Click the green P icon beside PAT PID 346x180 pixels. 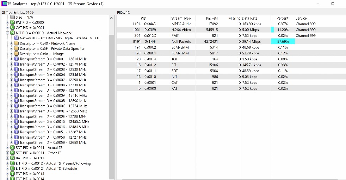click(x=12, y=22)
